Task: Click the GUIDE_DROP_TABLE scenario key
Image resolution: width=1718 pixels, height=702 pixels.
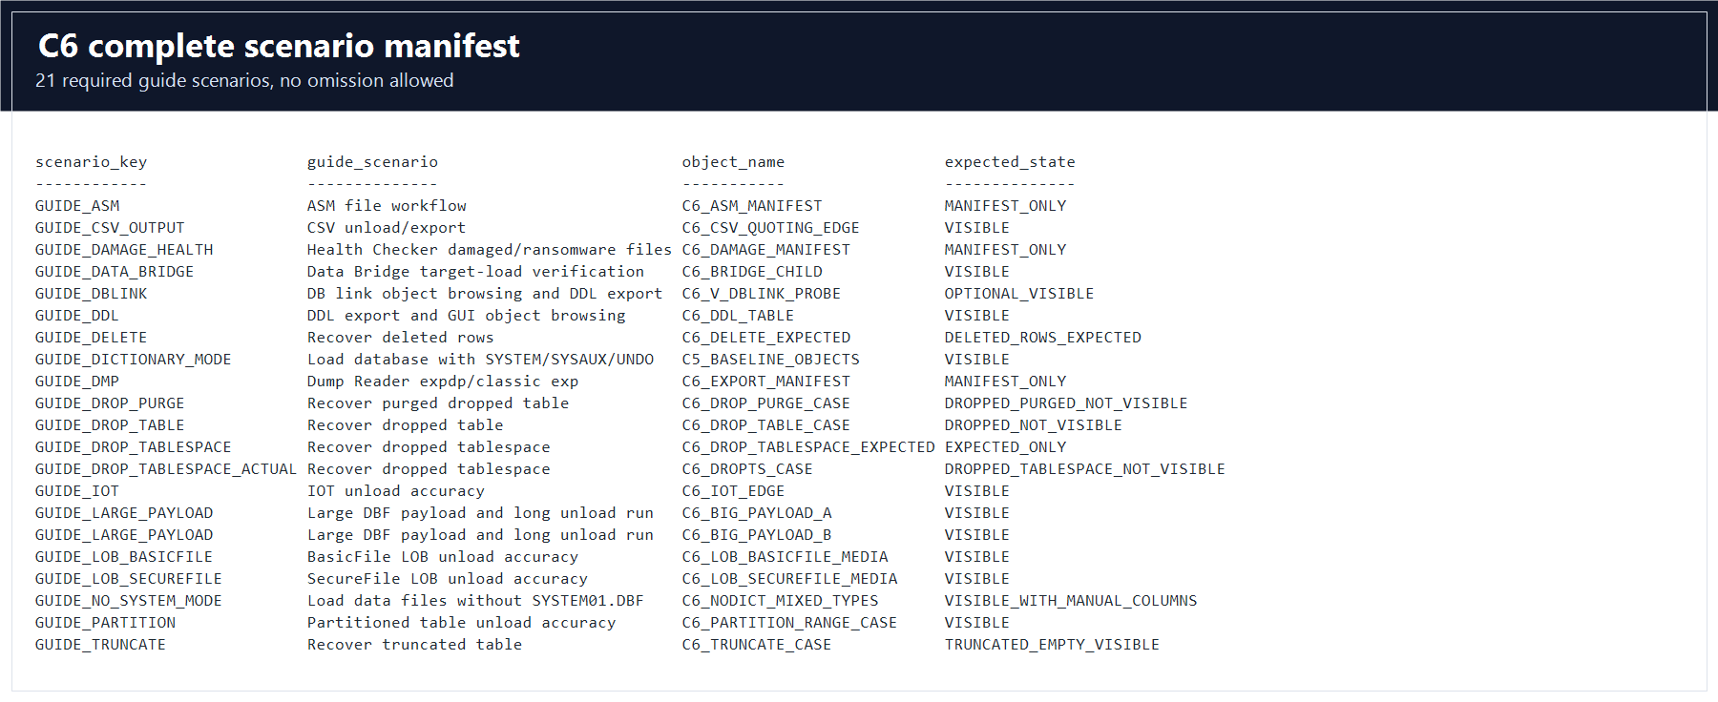Action: point(110,425)
